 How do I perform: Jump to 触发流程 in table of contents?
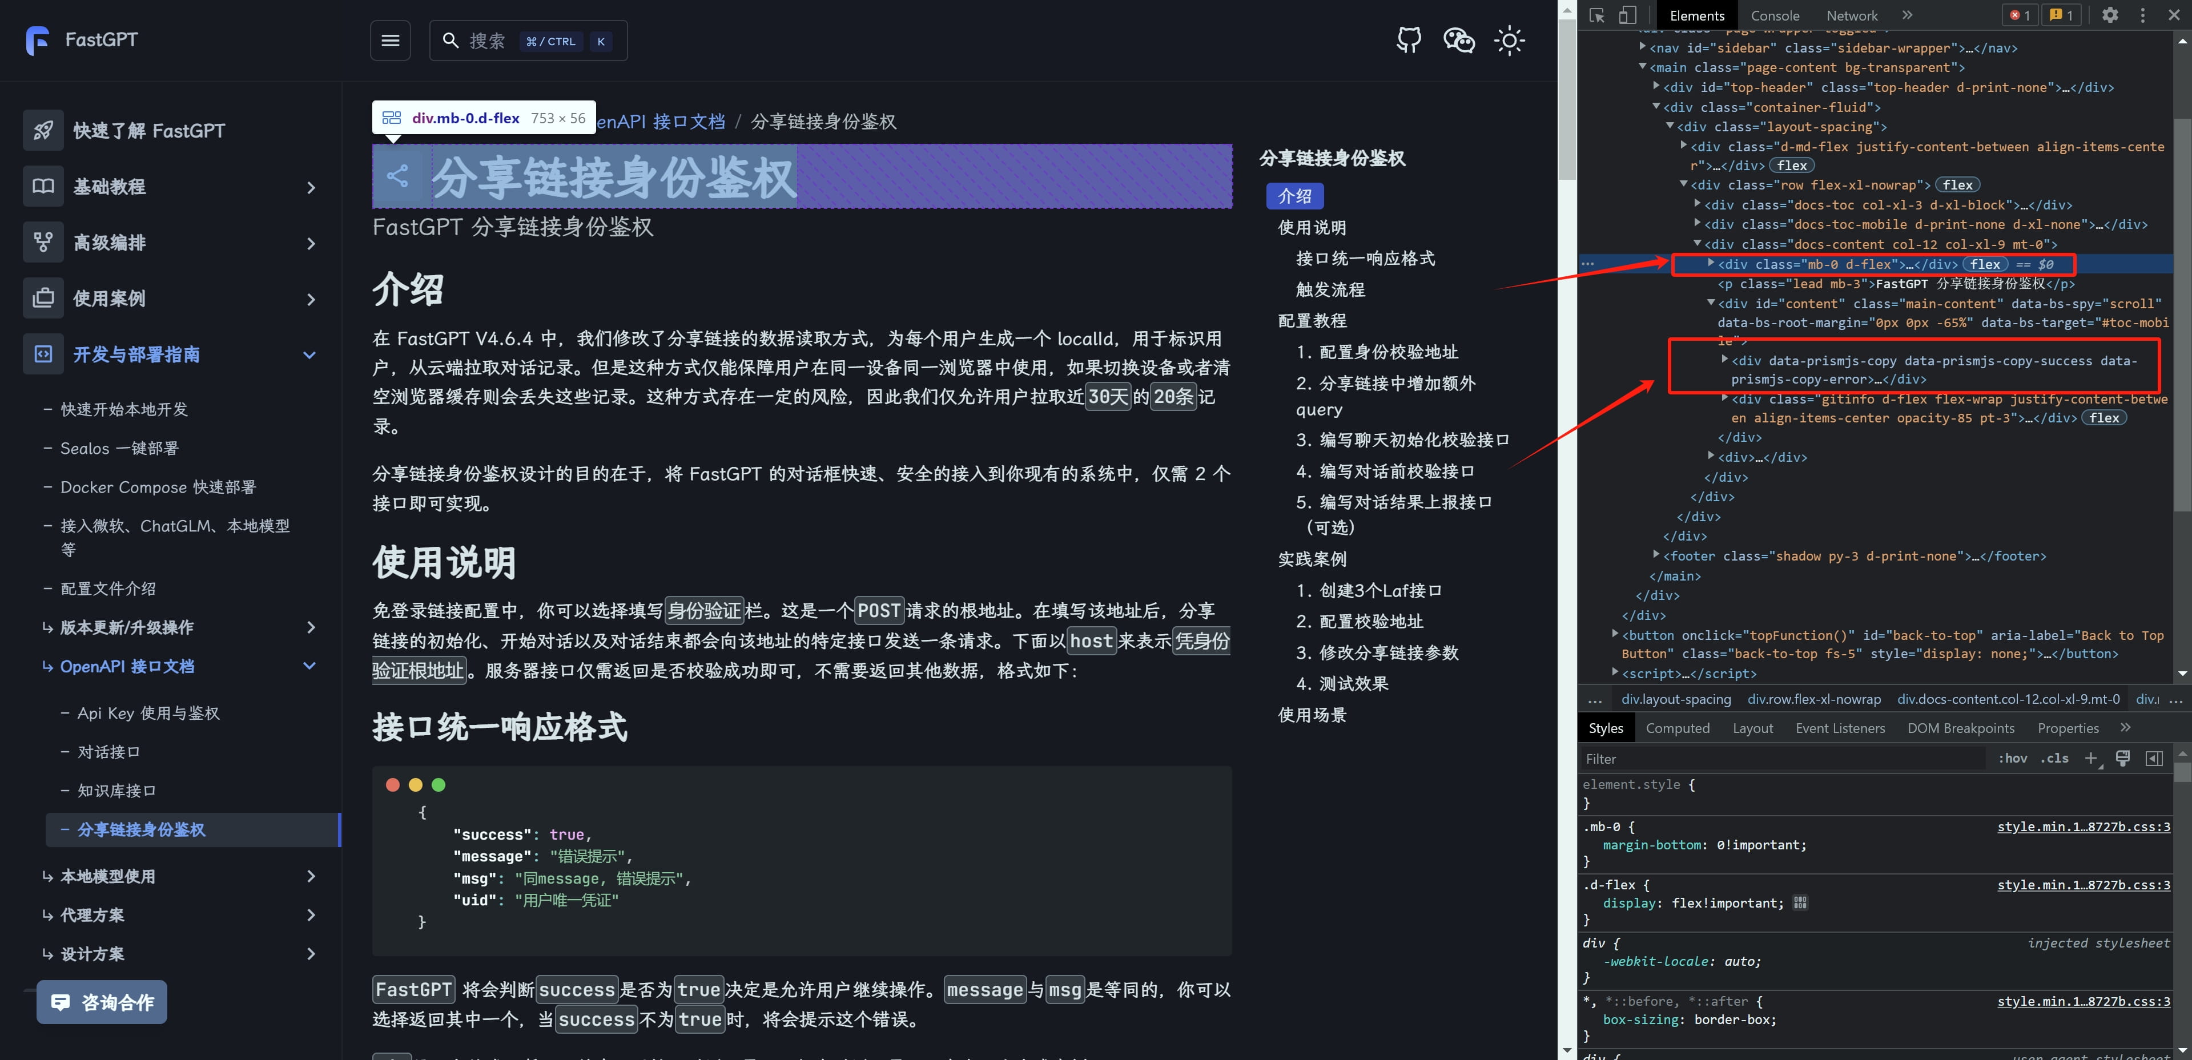tap(1330, 289)
